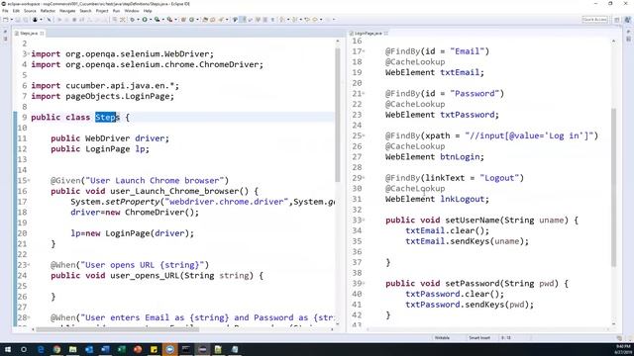Screen dimensions: 634x356
Task: Toggle the Breadcrumb toolbar button
Action: tap(235, 20)
